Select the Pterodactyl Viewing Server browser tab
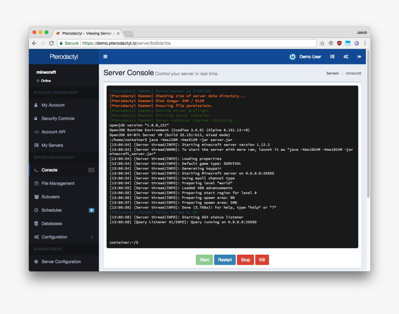This screenshot has height=314, width=399. tap(86, 33)
